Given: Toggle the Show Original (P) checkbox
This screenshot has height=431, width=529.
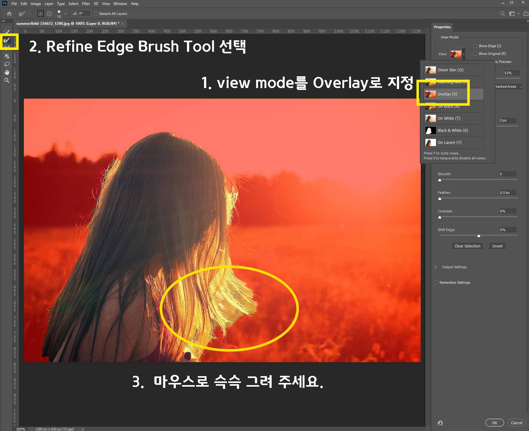Looking at the screenshot, I should (x=475, y=54).
